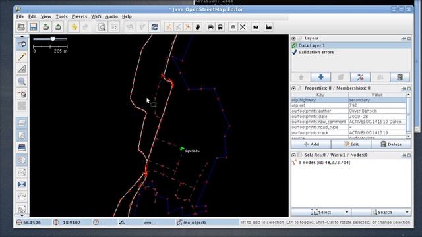Screen dimensions: 422x237
Task: Pin the Layers panel
Action: (x=404, y=38)
